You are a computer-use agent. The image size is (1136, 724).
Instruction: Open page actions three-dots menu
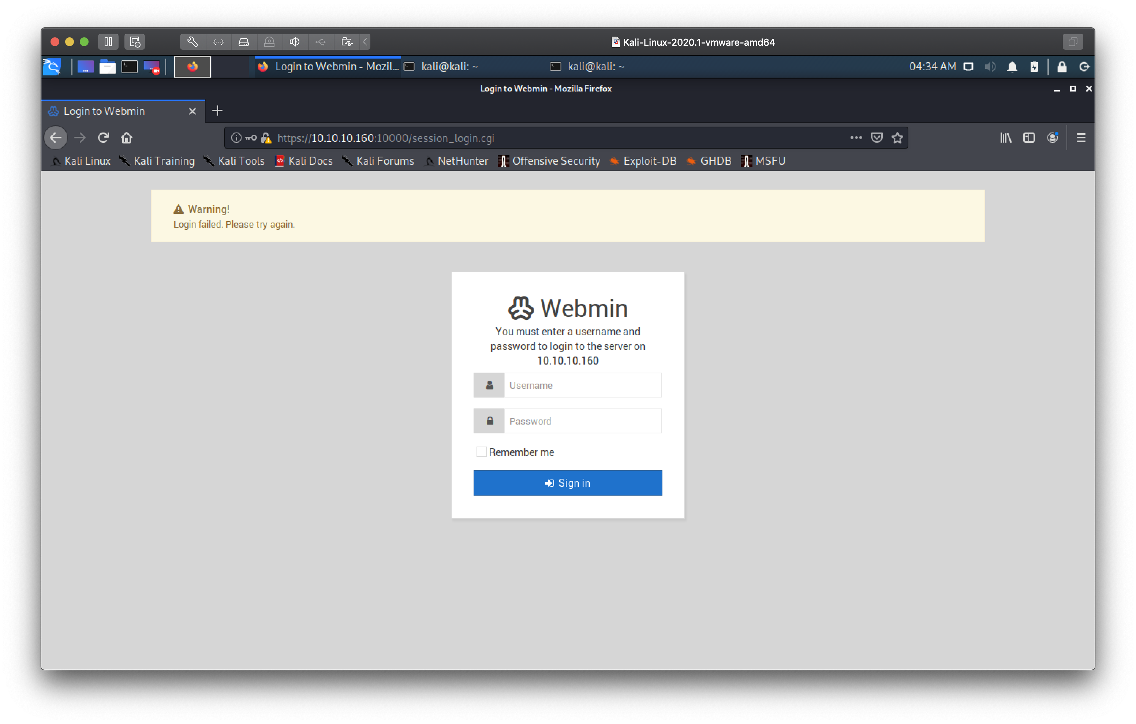(856, 138)
